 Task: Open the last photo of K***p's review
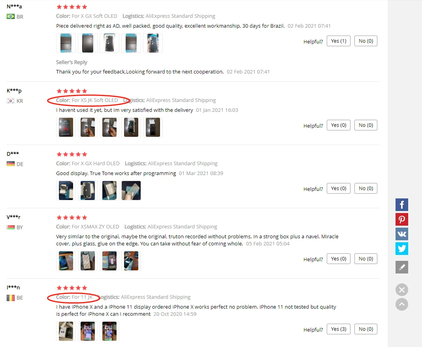point(153,127)
